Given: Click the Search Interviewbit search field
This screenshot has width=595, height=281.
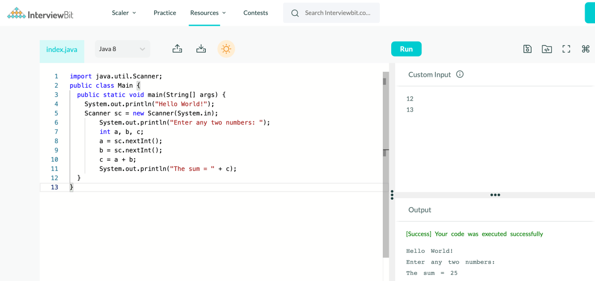Looking at the screenshot, I should (x=331, y=13).
